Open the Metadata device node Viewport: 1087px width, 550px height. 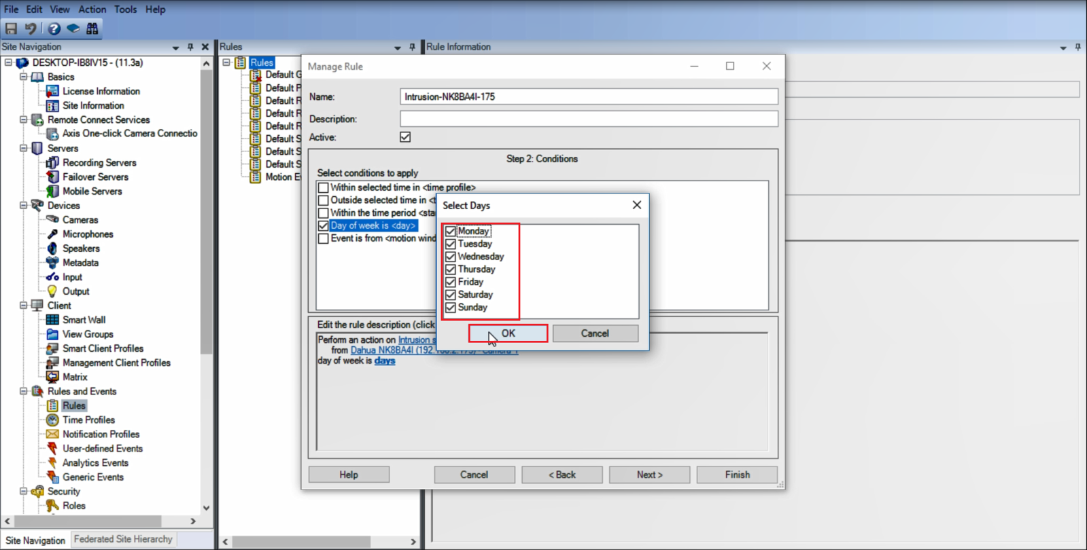pos(80,262)
